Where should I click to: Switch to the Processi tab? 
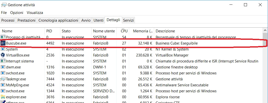[8, 20]
